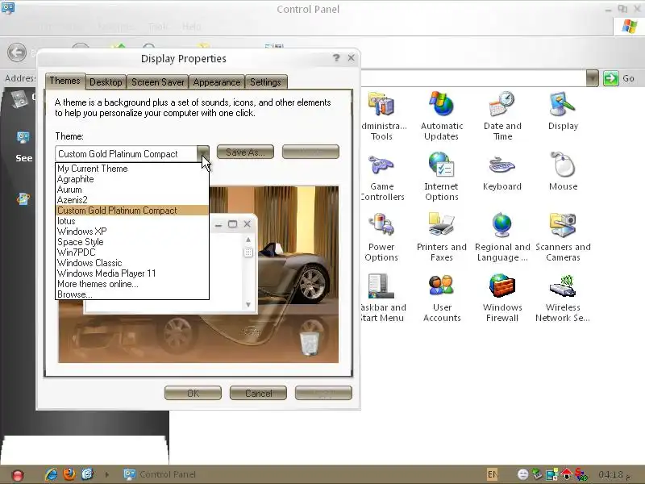Select More themes online option
The image size is (645, 484).
pyautogui.click(x=132, y=284)
